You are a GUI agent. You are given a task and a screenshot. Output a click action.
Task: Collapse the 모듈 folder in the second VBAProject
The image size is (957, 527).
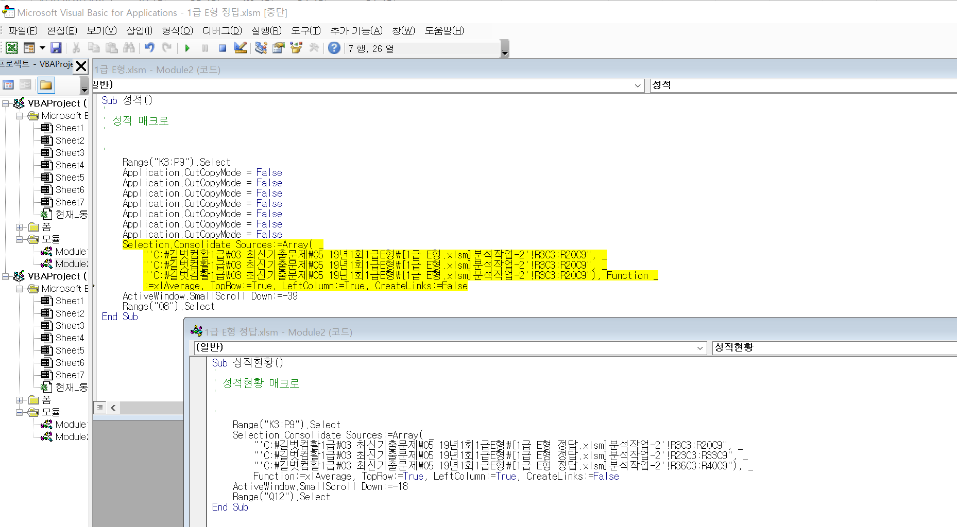[19, 412]
